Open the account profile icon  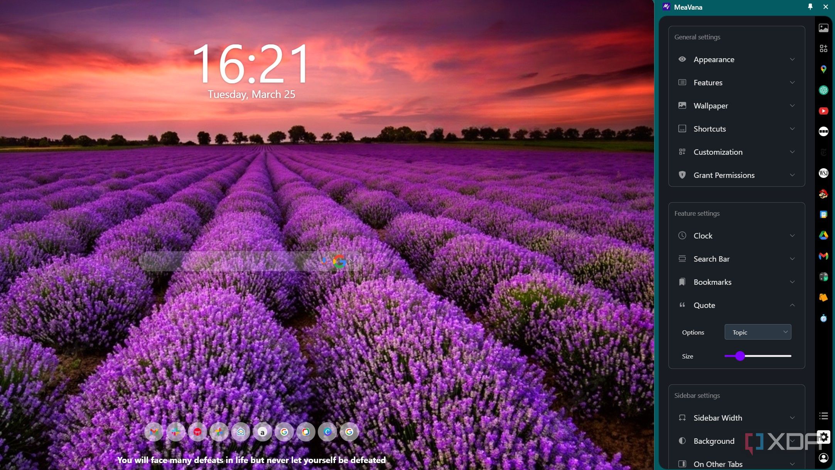[823, 458]
